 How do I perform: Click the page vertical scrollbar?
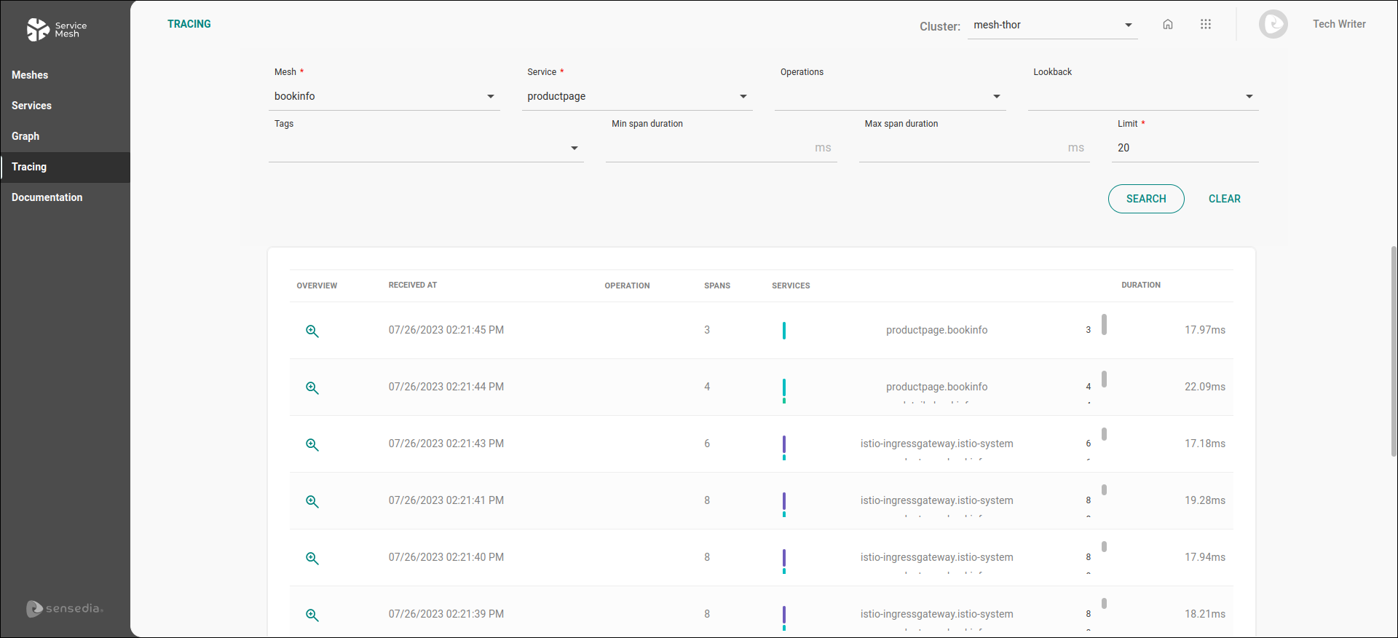[1394, 351]
